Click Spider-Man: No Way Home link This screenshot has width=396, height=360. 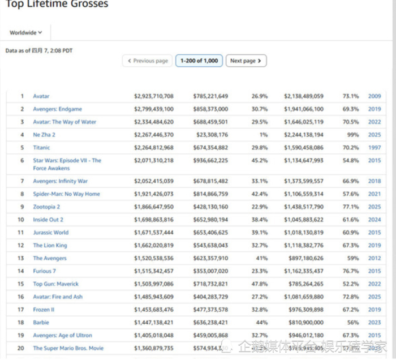point(66,194)
